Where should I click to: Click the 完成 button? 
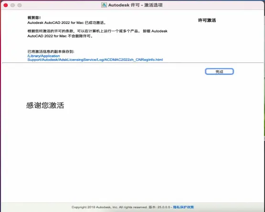(x=219, y=71)
